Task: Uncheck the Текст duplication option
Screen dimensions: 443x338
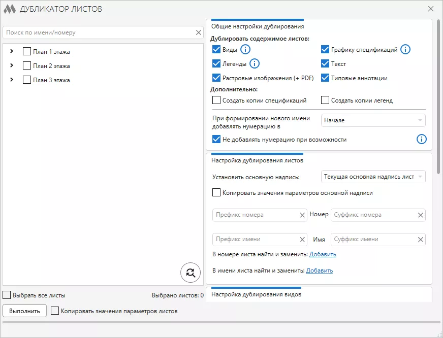Action: pos(324,63)
